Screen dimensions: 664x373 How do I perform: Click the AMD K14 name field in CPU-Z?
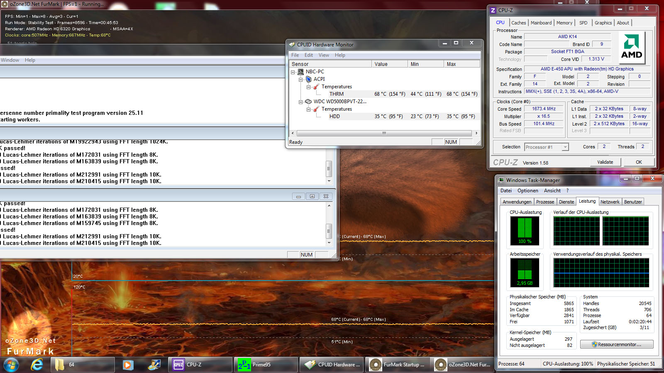coord(567,36)
